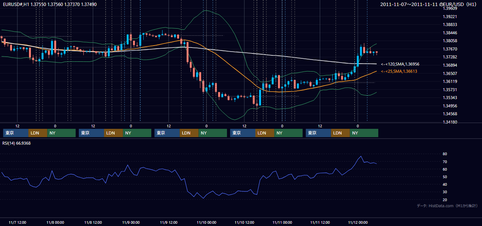482x226 pixels.
Task: Click the 11/7 12:00 time axis label
Action: pos(17,223)
